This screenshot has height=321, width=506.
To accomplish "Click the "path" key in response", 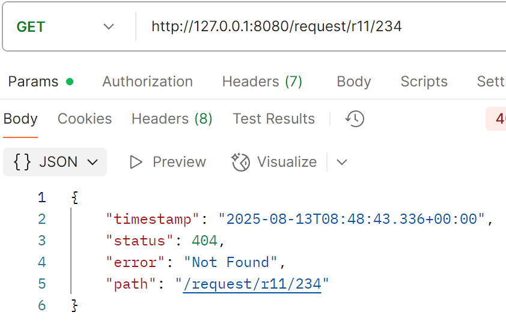I will point(131,284).
